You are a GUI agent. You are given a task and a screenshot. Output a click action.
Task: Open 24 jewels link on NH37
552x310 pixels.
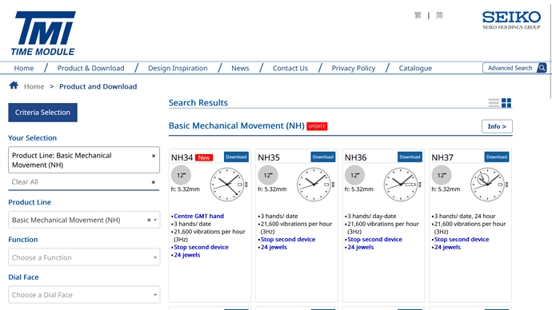pos(447,247)
